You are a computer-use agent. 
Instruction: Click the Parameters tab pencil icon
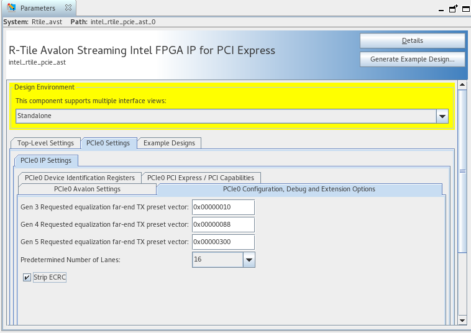(11, 8)
